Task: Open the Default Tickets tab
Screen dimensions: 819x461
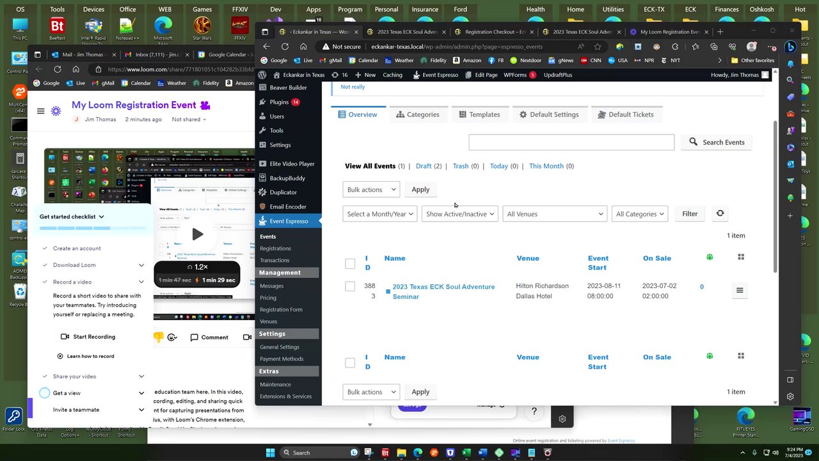Action: pos(626,115)
